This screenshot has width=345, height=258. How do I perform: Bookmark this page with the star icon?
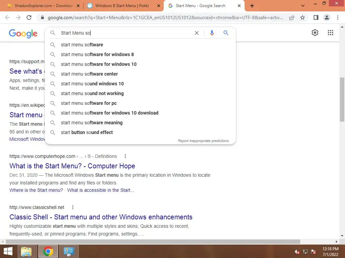click(x=303, y=17)
